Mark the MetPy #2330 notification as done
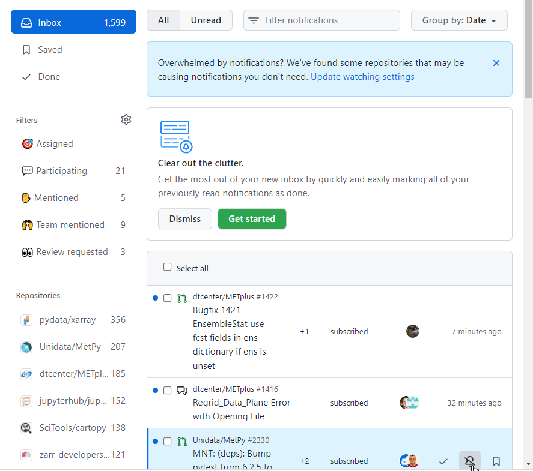533x471 pixels. click(x=443, y=461)
